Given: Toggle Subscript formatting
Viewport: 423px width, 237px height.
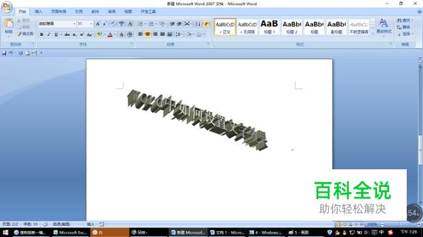Looking at the screenshot, I should [x=74, y=35].
